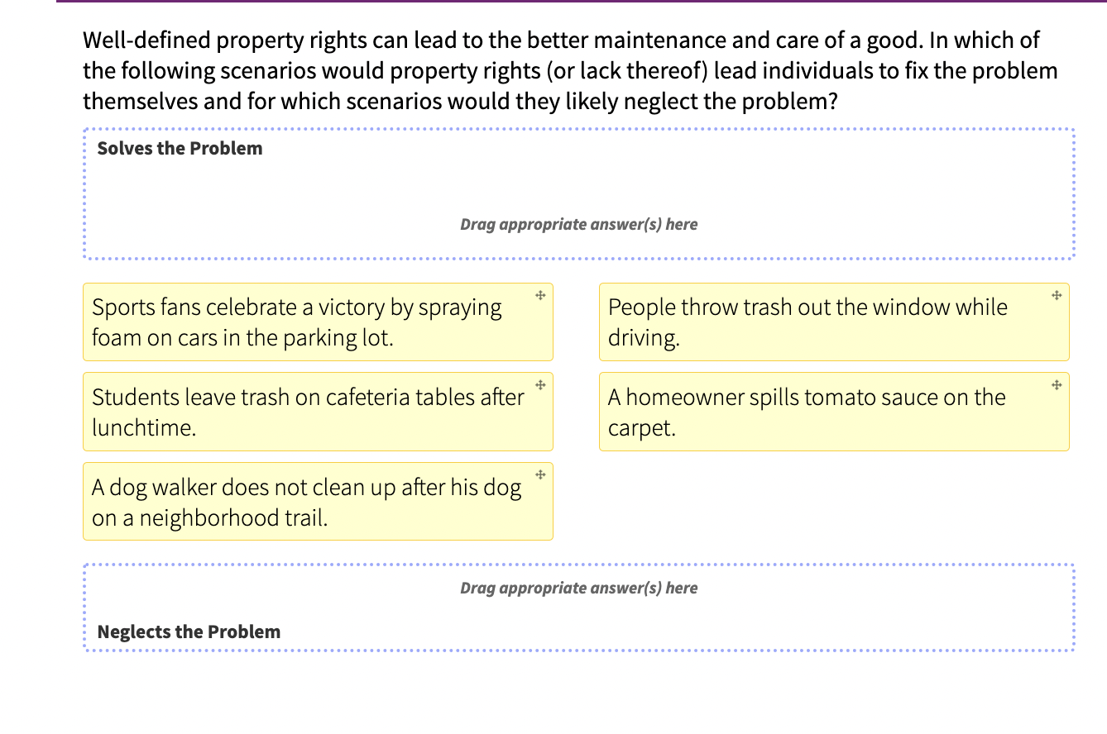1107x734 pixels.
Task: Click the upper Drag appropriate answer(s) here text
Action: click(x=579, y=224)
